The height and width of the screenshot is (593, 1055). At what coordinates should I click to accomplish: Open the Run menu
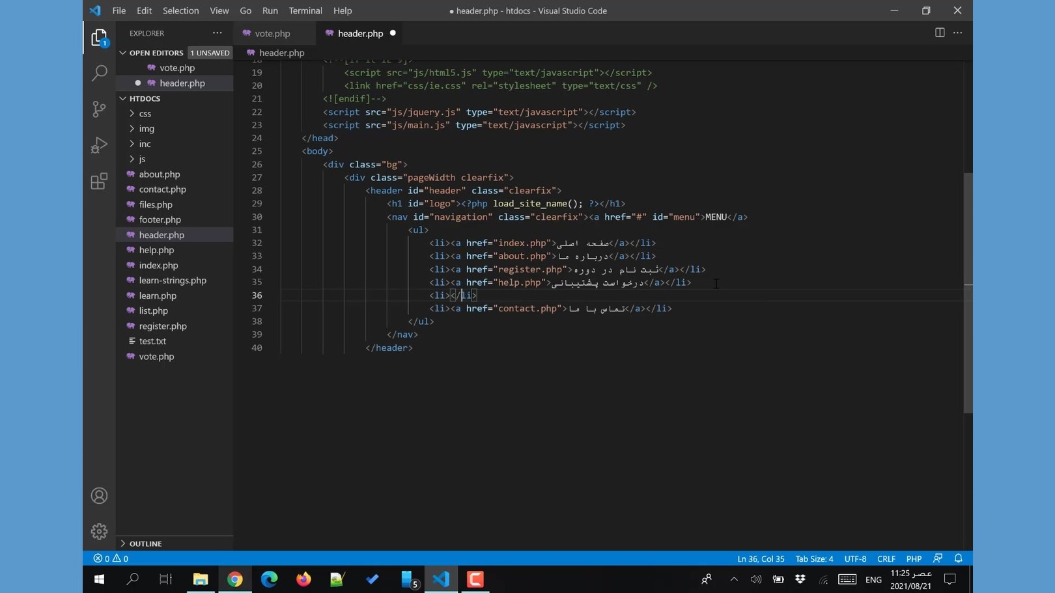click(x=270, y=10)
